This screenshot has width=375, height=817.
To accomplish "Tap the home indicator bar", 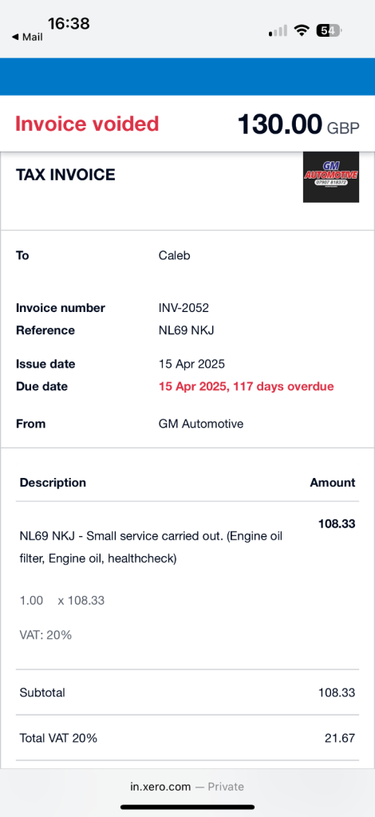I will point(187,807).
